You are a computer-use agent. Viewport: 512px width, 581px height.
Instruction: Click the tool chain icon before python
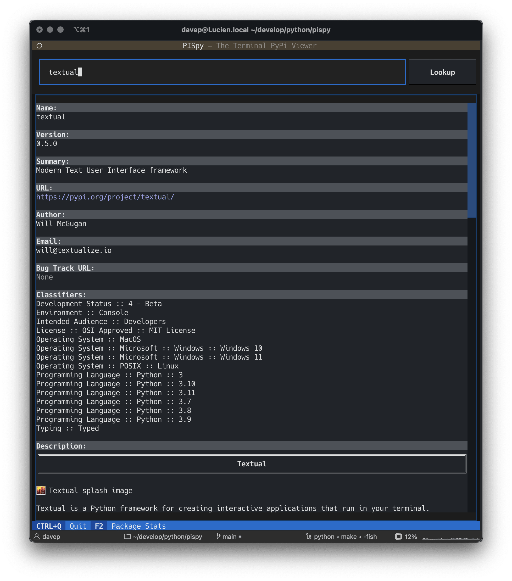(x=309, y=537)
